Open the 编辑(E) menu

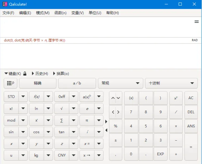(25, 13)
